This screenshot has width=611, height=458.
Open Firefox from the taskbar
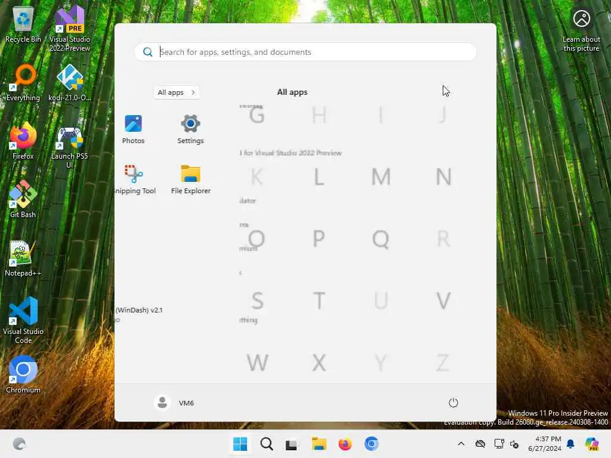tap(345, 444)
